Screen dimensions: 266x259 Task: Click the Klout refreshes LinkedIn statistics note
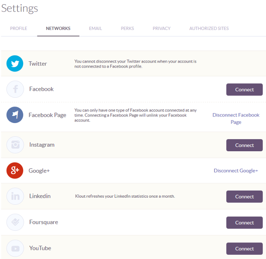coord(125,196)
